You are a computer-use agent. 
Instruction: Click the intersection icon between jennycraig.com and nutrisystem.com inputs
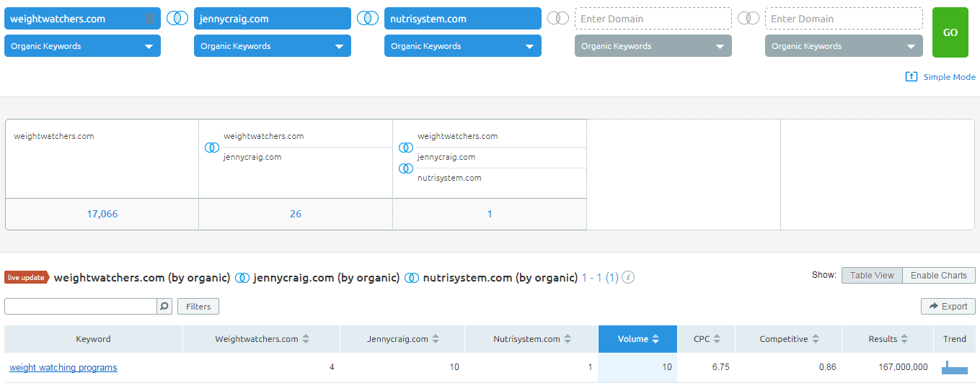click(x=368, y=19)
